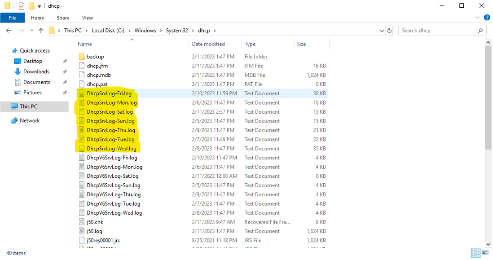Click the Forward navigation arrow
Image resolution: width=493 pixels, height=260 pixels.
(21, 31)
